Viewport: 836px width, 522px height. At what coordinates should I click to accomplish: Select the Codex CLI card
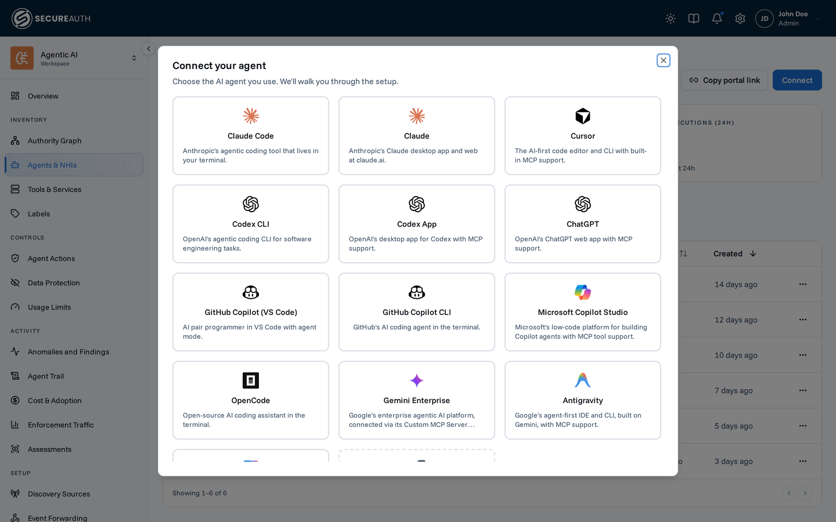tap(251, 224)
